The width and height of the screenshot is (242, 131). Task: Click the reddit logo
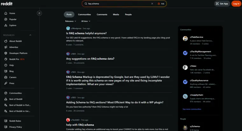(7, 4)
